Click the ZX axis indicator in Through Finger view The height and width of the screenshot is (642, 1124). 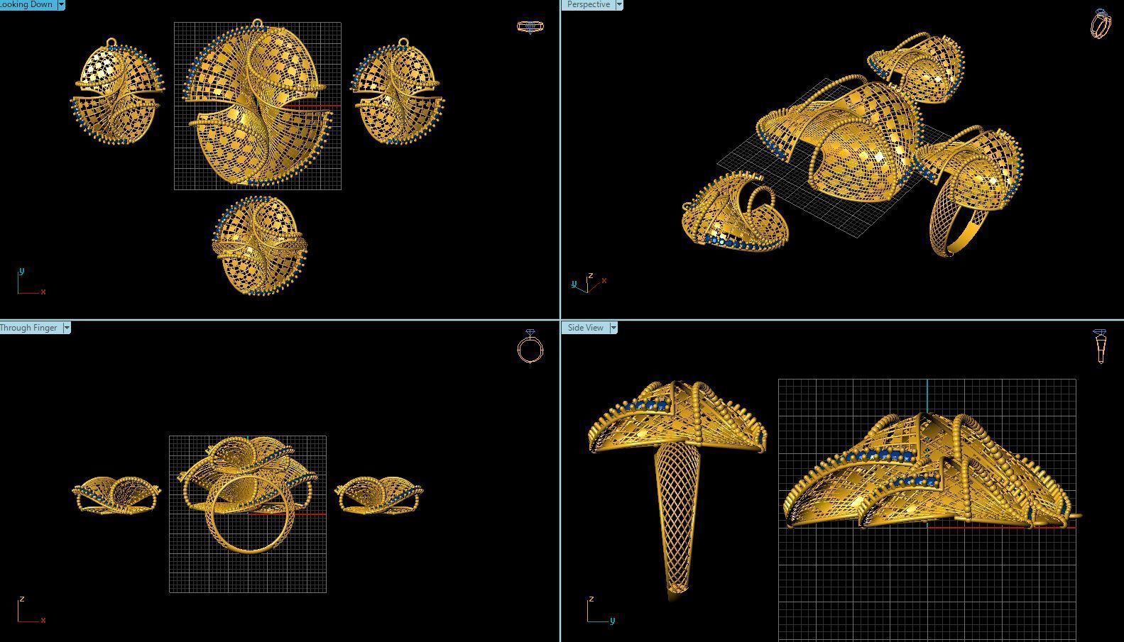31,609
